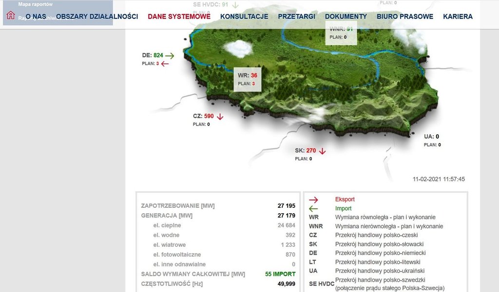Open the O NAS menu

pyautogui.click(x=36, y=17)
